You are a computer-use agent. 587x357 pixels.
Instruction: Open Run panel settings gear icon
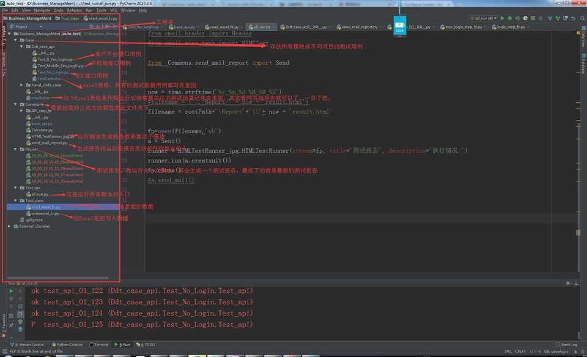coord(568,283)
